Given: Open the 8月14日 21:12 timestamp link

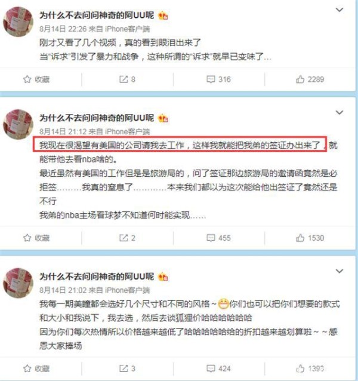Looking at the screenshot, I should pyautogui.click(x=63, y=131).
